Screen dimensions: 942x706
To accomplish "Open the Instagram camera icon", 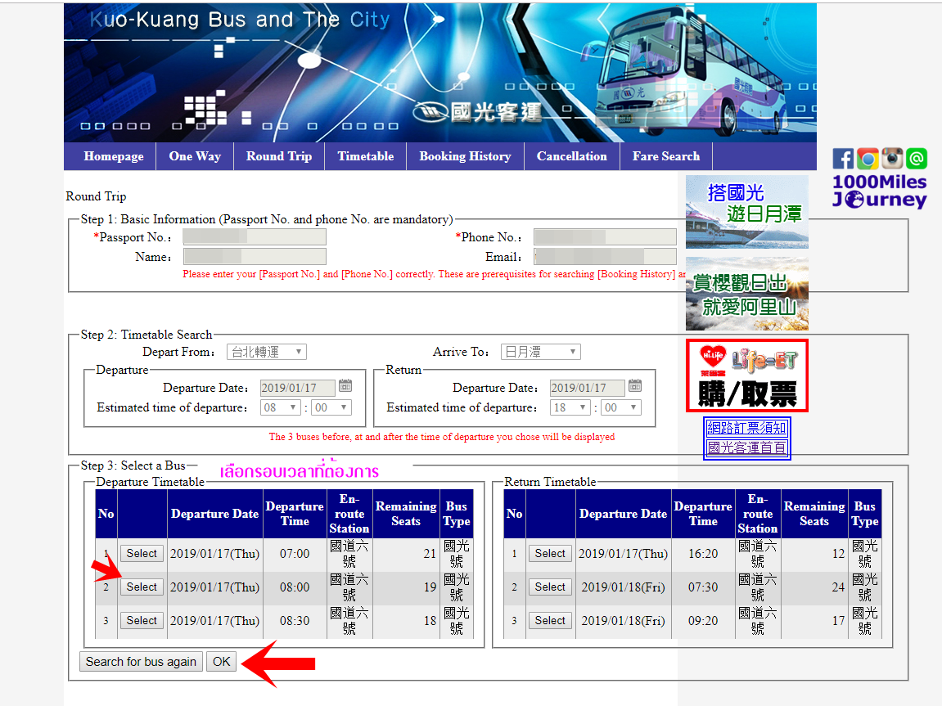I will pos(892,159).
